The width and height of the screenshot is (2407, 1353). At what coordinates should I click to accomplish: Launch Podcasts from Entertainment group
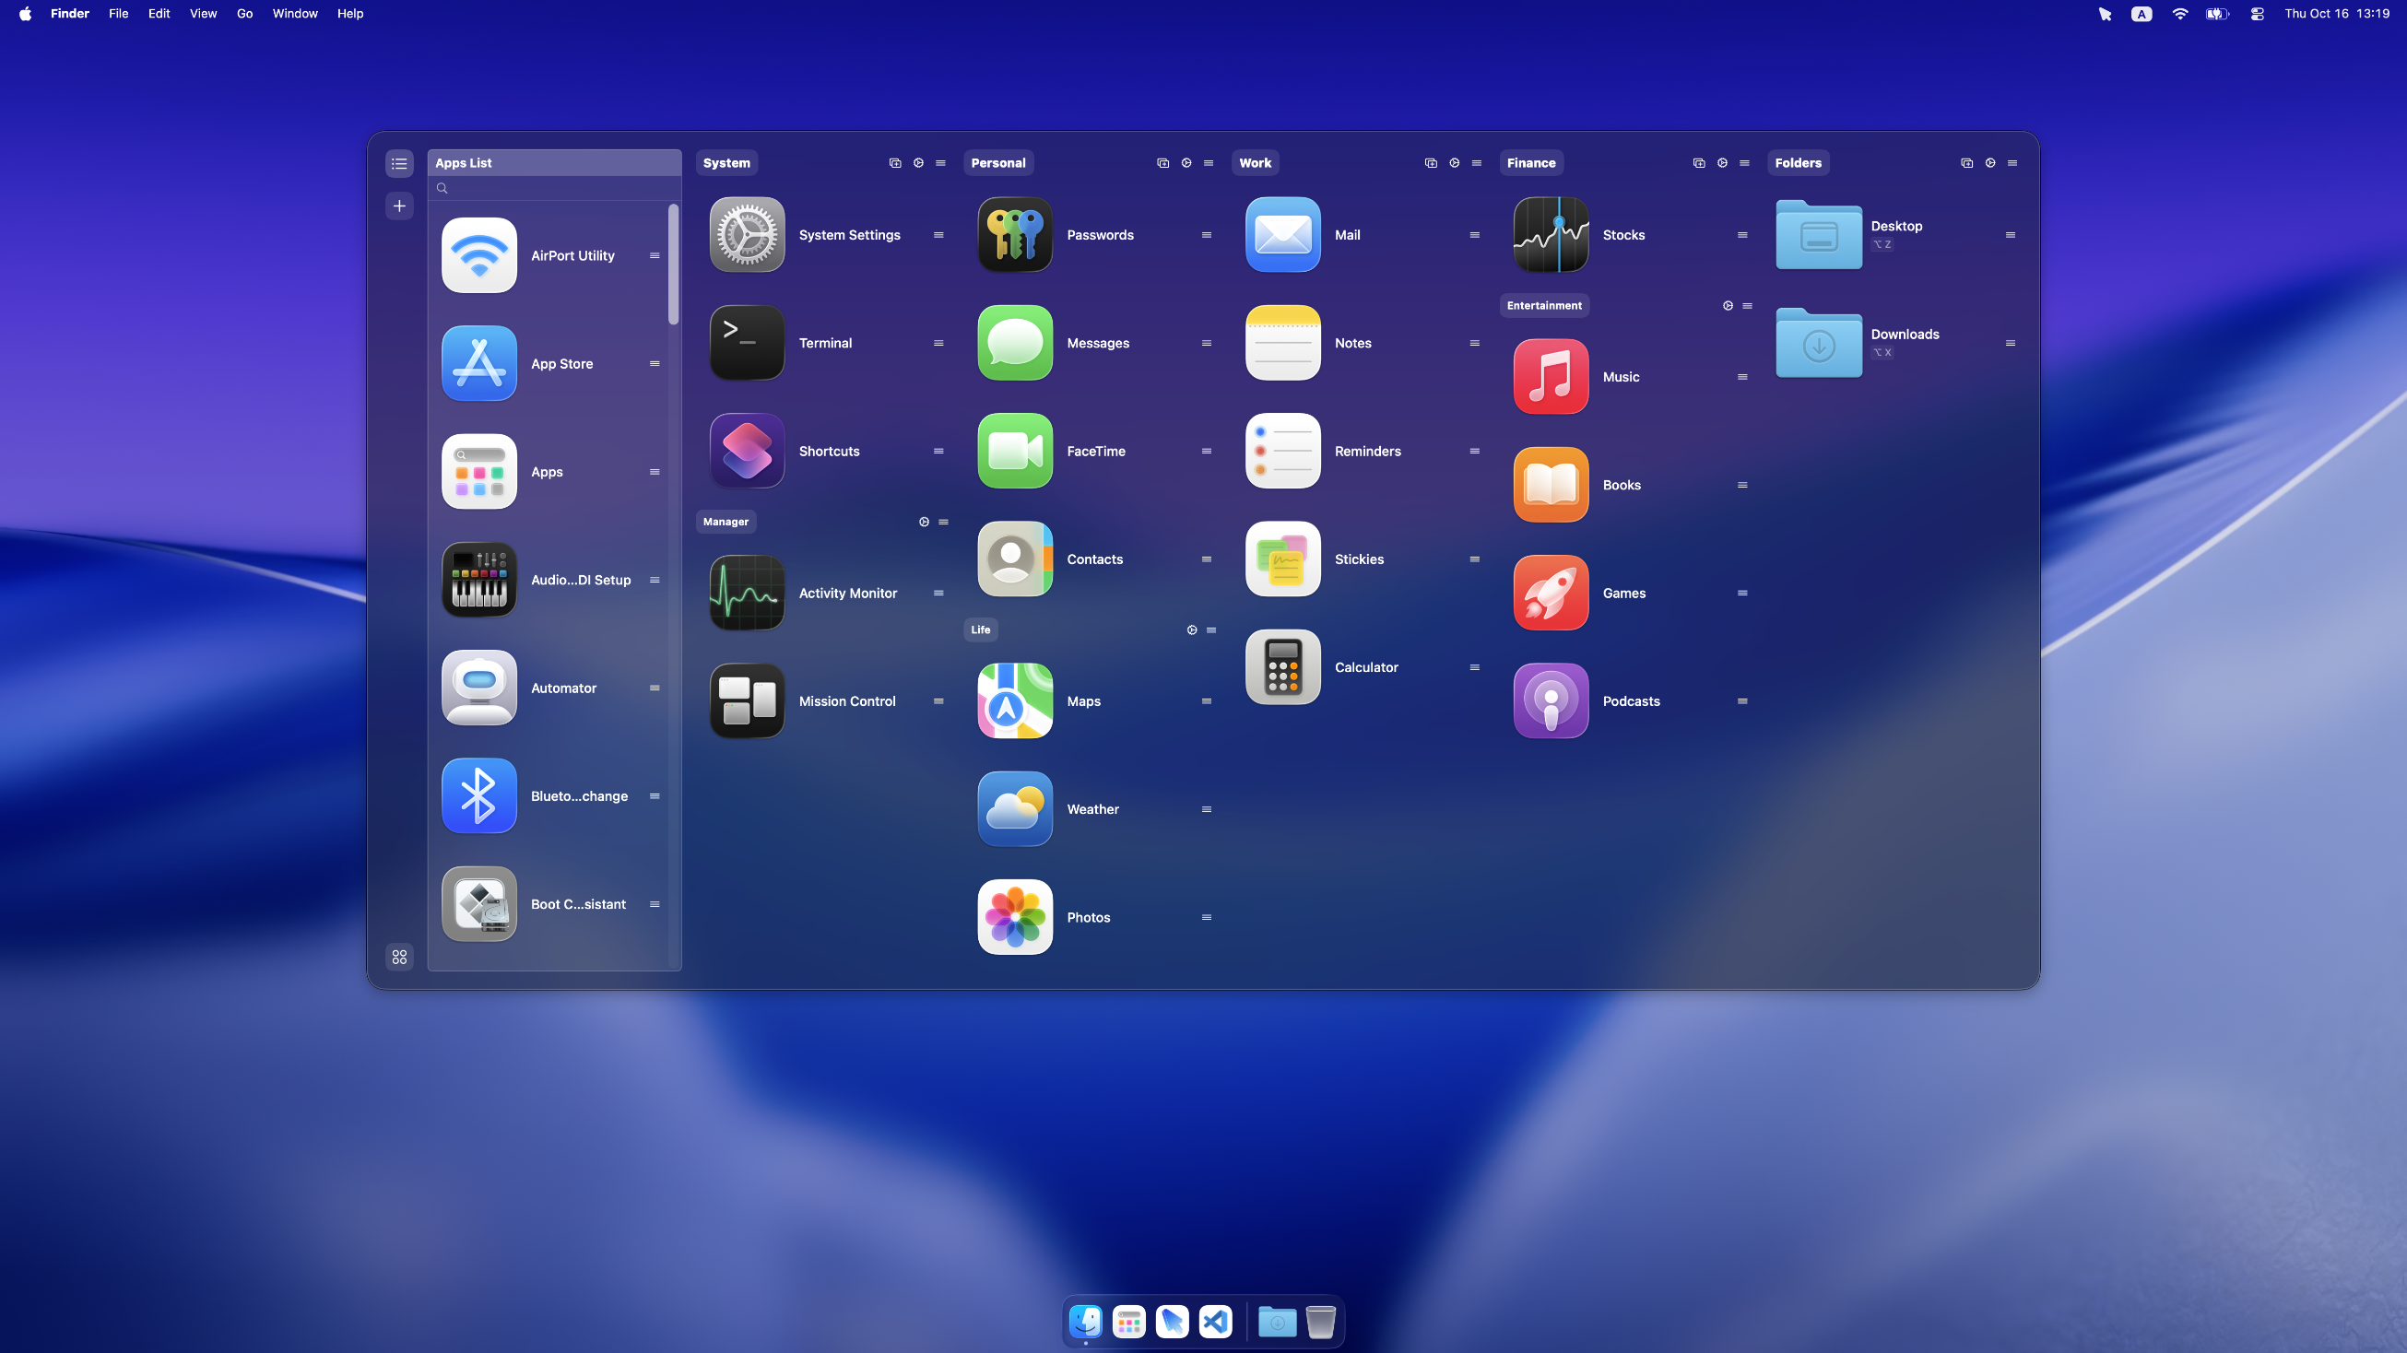point(1551,700)
